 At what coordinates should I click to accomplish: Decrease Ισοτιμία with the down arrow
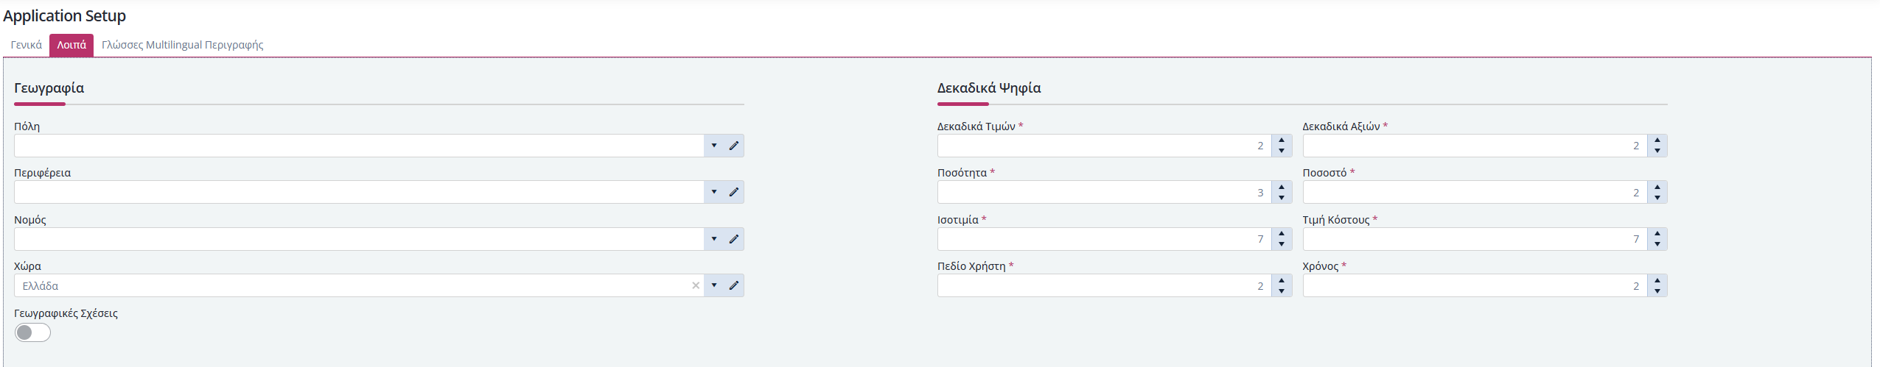pos(1282,244)
